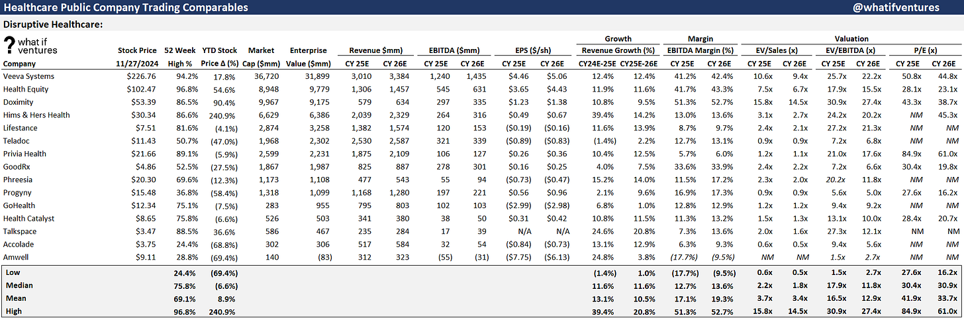Click the Valuation group header
The image size is (964, 320).
coord(851,38)
